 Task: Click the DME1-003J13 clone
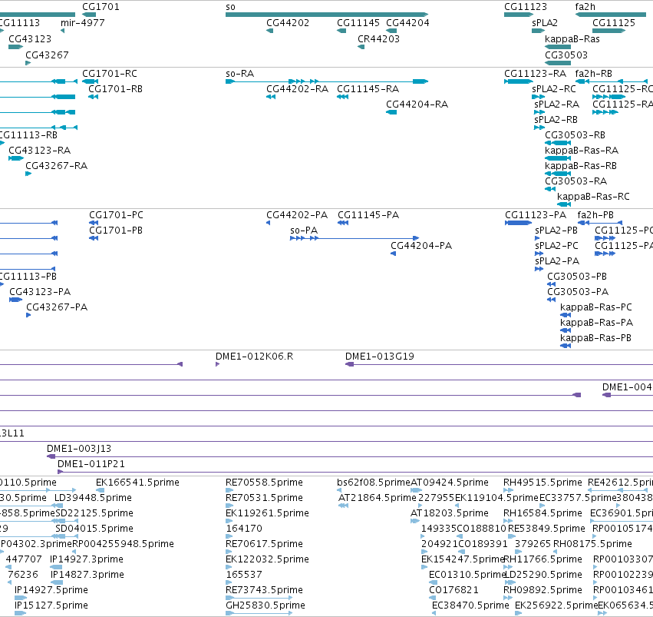(350, 456)
